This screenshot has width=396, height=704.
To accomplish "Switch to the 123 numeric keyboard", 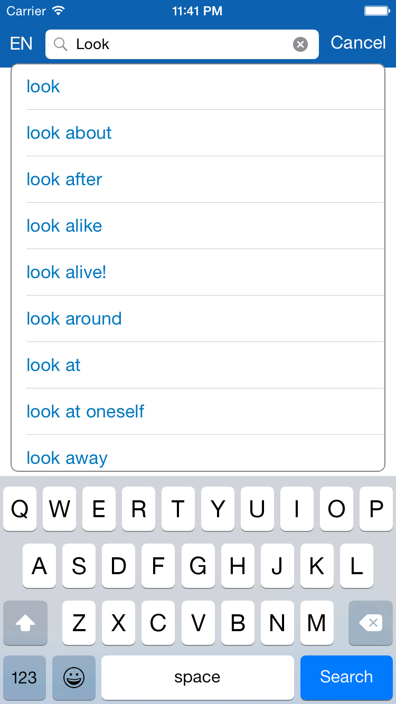I will [x=24, y=677].
